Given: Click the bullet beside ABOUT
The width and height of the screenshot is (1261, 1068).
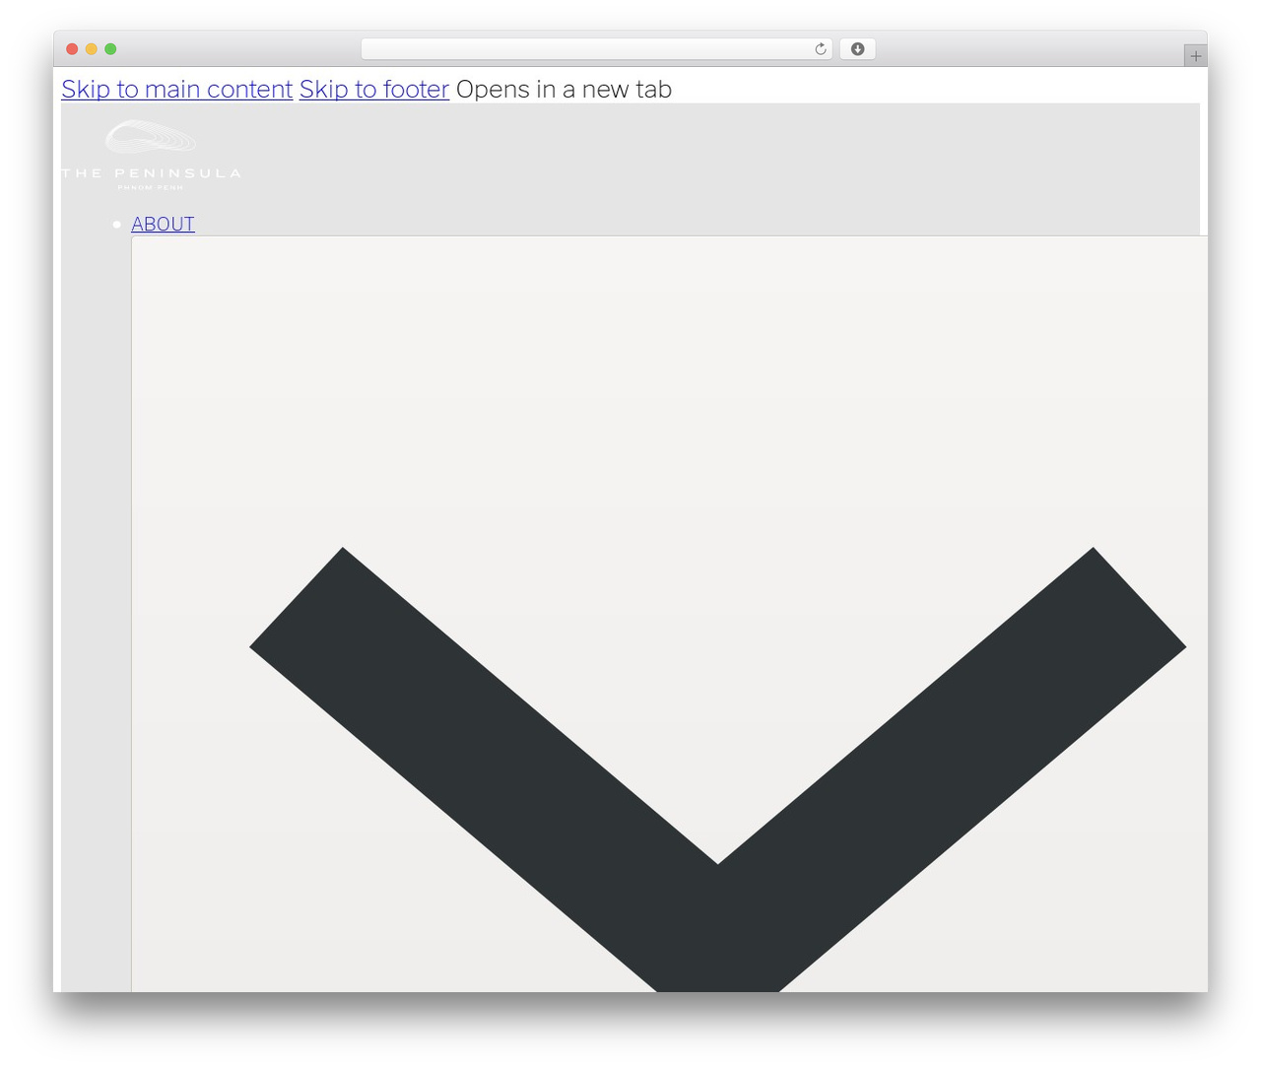Looking at the screenshot, I should click(117, 225).
